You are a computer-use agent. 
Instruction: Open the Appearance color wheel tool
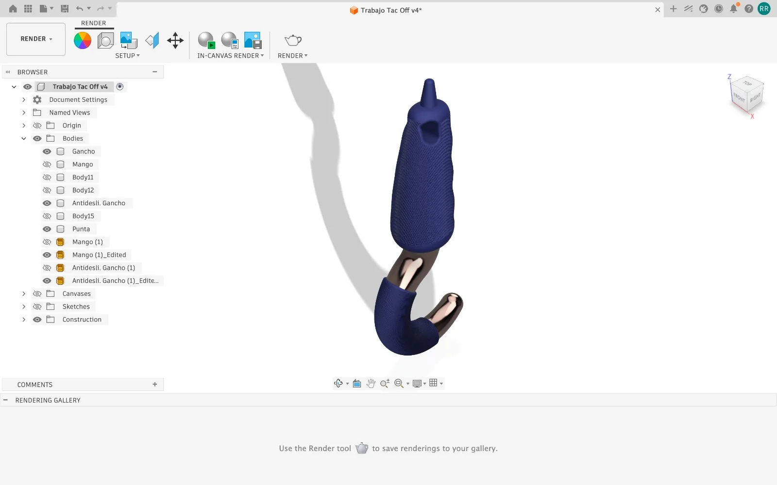click(x=83, y=40)
